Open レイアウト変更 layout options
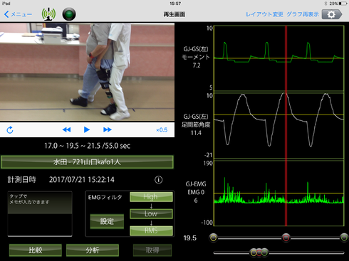 pyautogui.click(x=264, y=14)
